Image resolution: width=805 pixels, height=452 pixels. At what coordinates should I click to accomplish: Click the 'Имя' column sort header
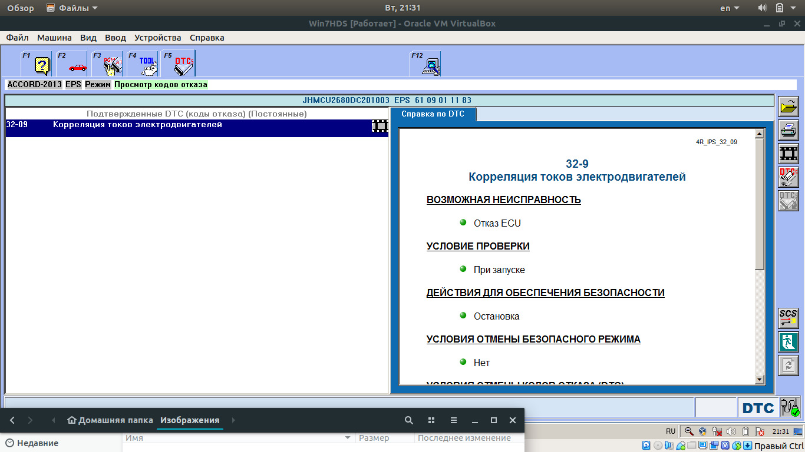[x=238, y=438]
